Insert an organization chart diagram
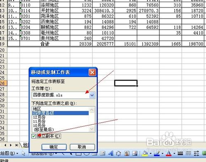The width and height of the screenshot is (206, 162). tap(118, 153)
